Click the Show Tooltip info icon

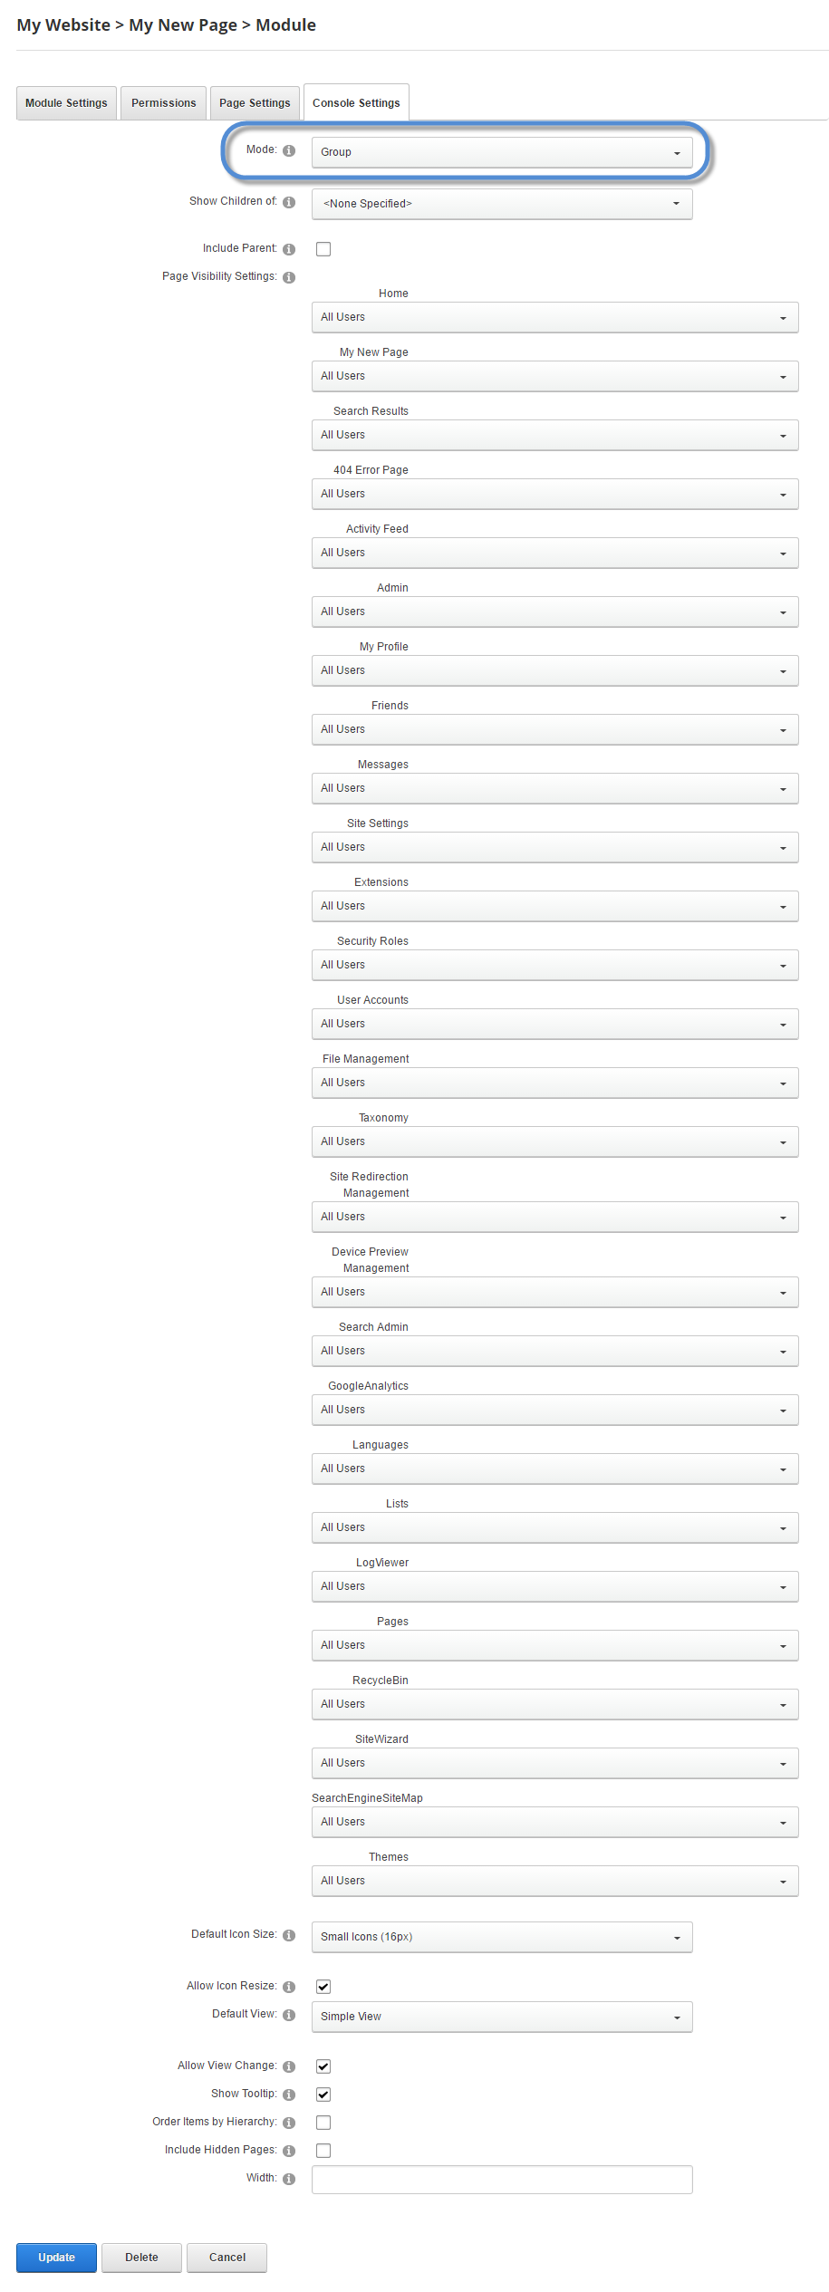click(289, 2095)
